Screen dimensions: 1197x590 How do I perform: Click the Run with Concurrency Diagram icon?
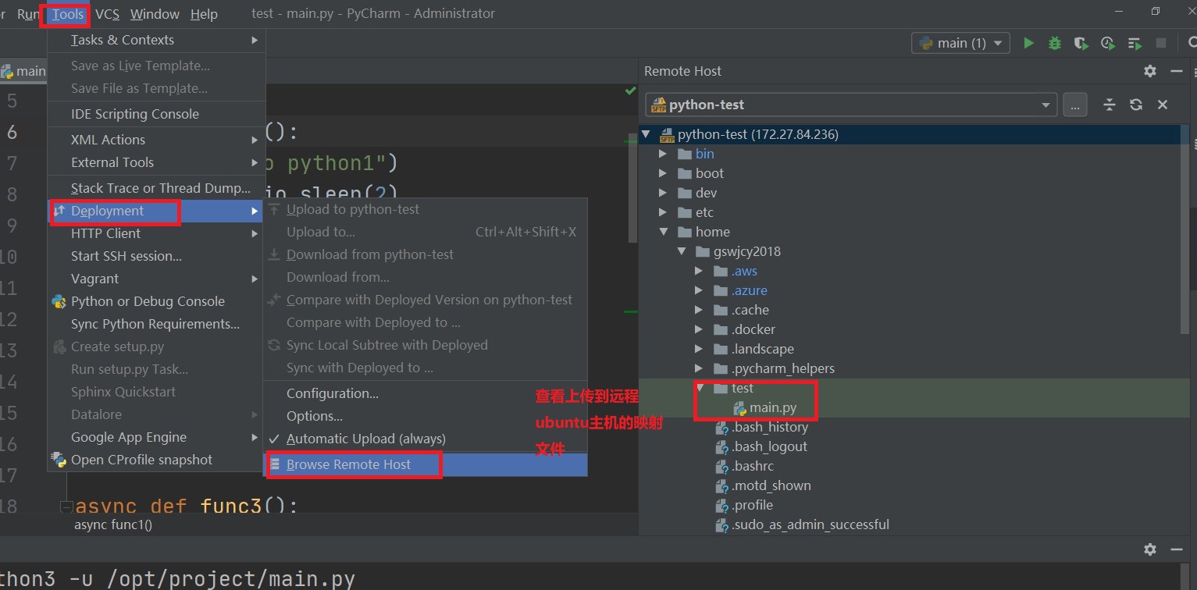pos(1135,43)
